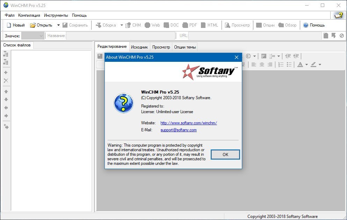The height and width of the screenshot is (220, 347).
Task: Click the PDF output toolbar button
Action: pyautogui.click(x=190, y=25)
